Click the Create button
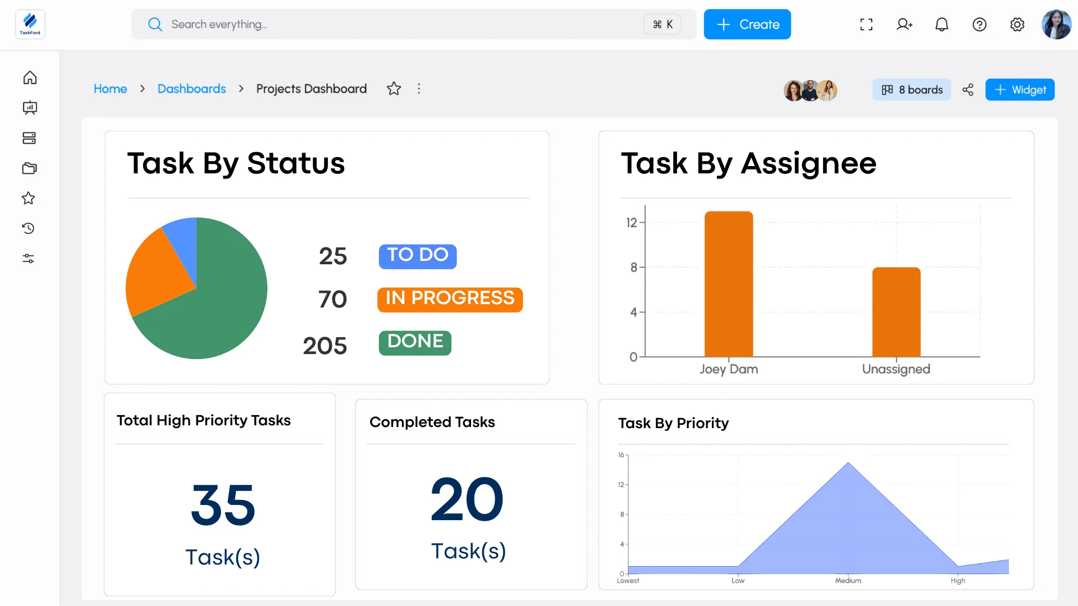 (747, 25)
